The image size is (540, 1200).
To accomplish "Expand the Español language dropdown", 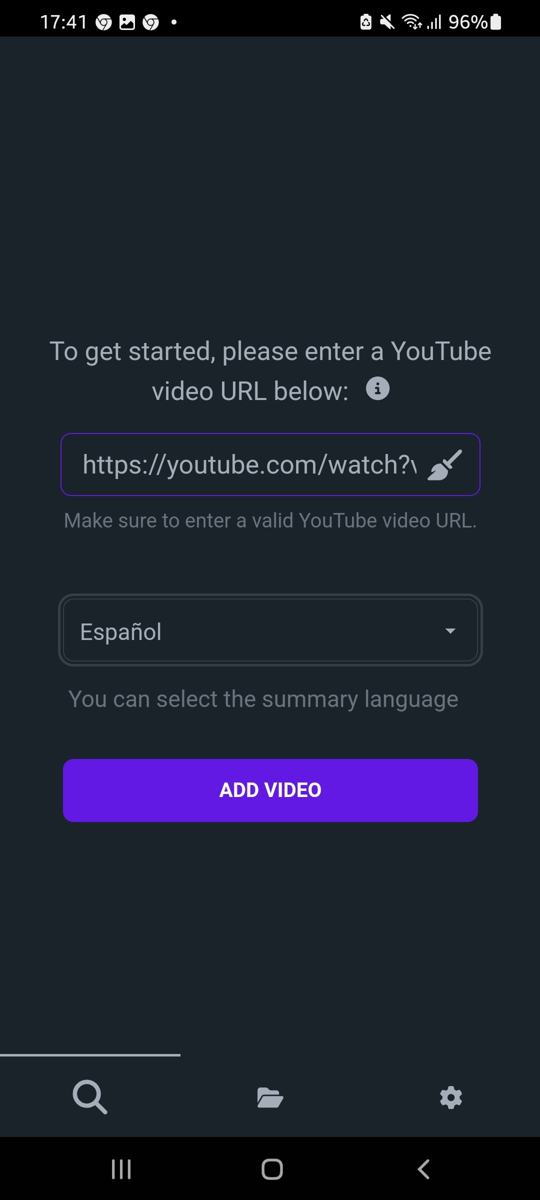I will pyautogui.click(x=270, y=630).
